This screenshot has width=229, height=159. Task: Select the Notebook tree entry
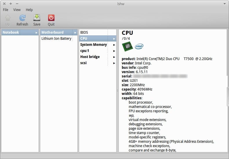click(x=20, y=32)
